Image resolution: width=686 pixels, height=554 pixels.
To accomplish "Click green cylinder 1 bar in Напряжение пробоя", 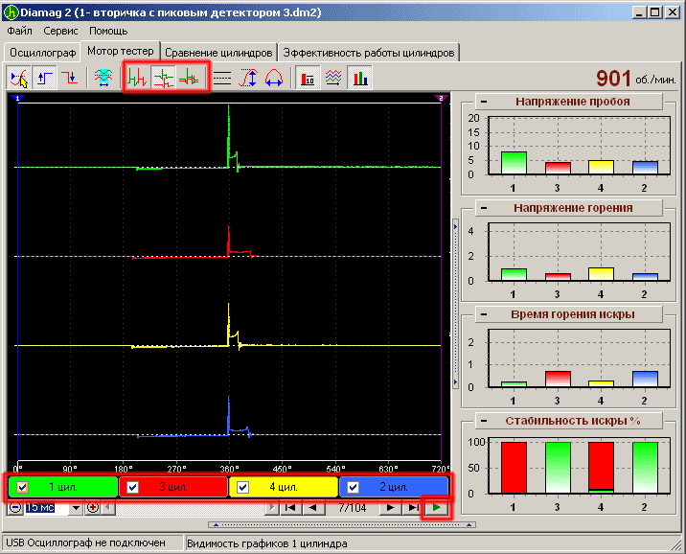I will [x=514, y=163].
